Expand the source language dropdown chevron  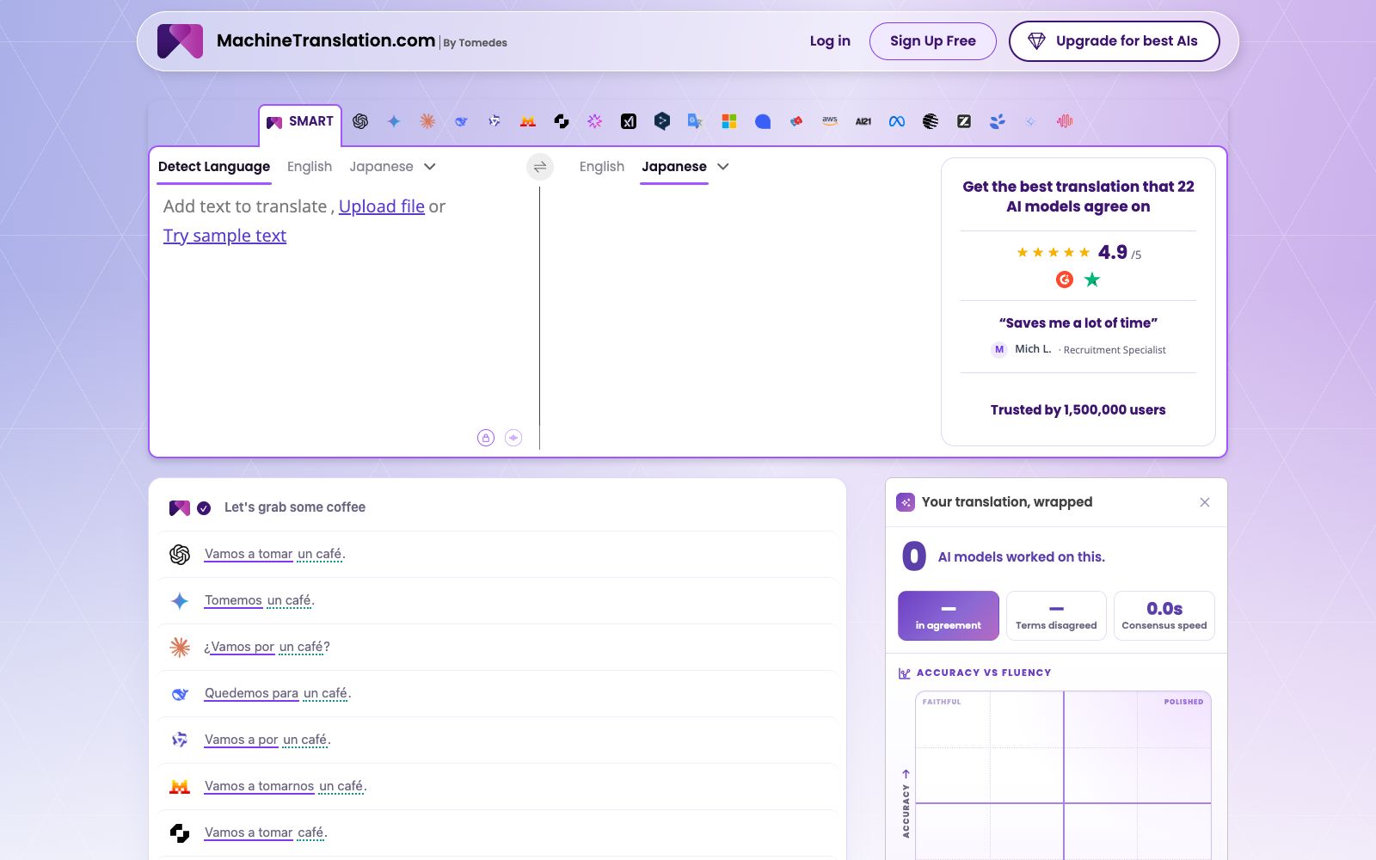pos(430,167)
